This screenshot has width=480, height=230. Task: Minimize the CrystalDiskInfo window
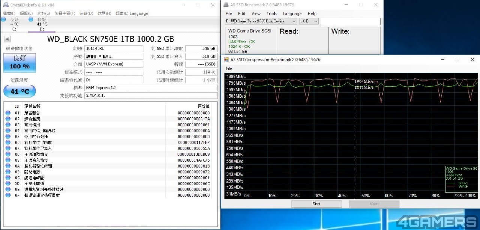tap(183, 5)
